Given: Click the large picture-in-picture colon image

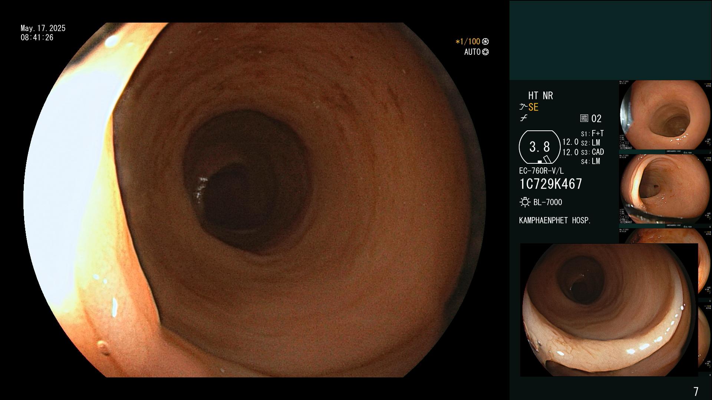Looking at the screenshot, I should pos(609,310).
